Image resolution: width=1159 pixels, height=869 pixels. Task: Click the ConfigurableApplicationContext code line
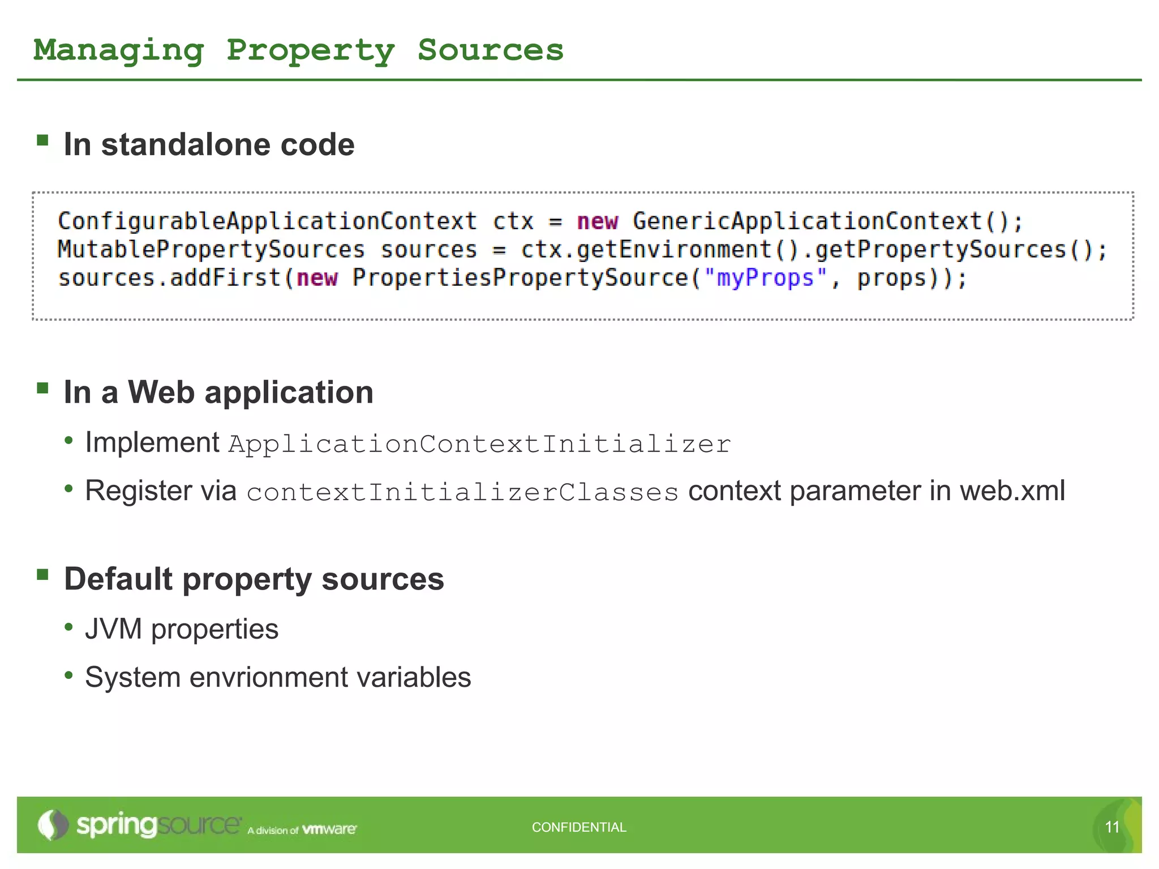pos(540,221)
